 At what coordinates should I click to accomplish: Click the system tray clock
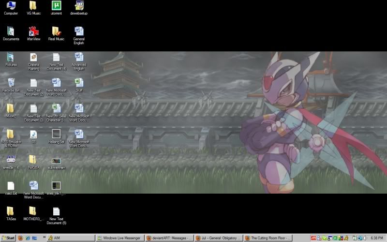point(377,238)
